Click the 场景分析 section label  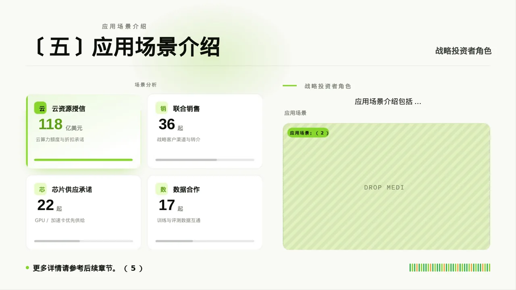(x=146, y=85)
